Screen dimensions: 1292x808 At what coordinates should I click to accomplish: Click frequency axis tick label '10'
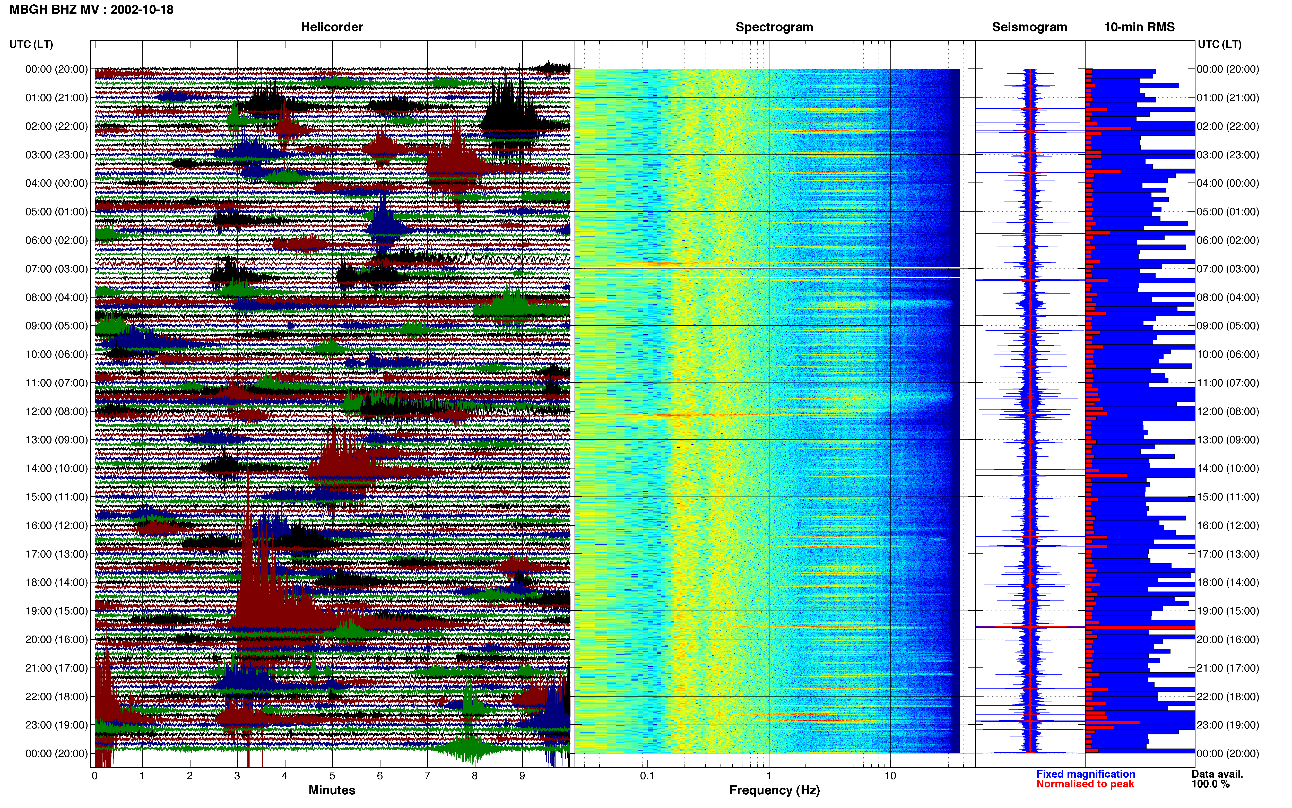890,775
